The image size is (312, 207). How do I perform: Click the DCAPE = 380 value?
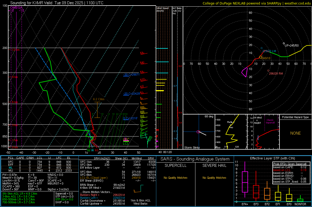(x=11, y=186)
